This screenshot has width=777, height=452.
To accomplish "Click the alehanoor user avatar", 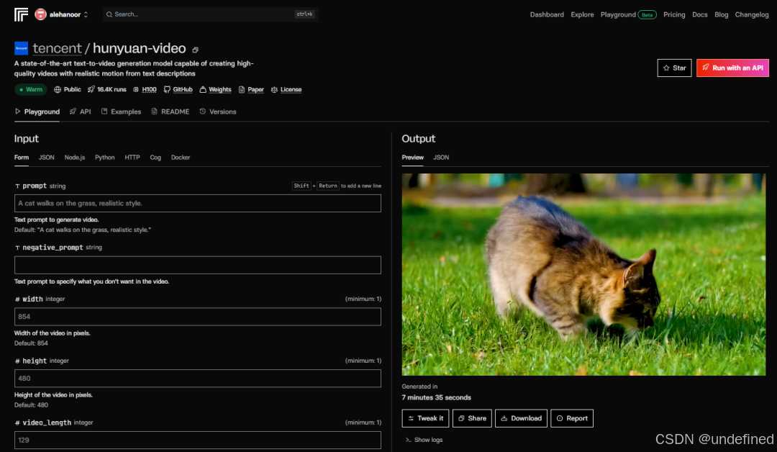I will (x=40, y=14).
